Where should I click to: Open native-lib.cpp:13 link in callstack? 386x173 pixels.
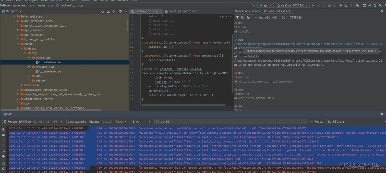click(x=308, y=44)
